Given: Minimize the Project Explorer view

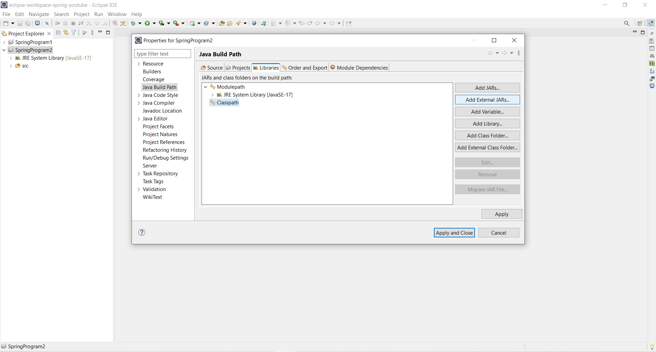Looking at the screenshot, I should pyautogui.click(x=100, y=32).
